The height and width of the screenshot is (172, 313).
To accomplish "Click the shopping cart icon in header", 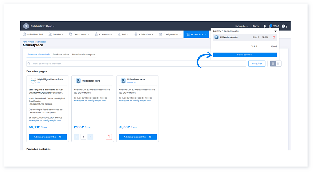I will (270, 26).
